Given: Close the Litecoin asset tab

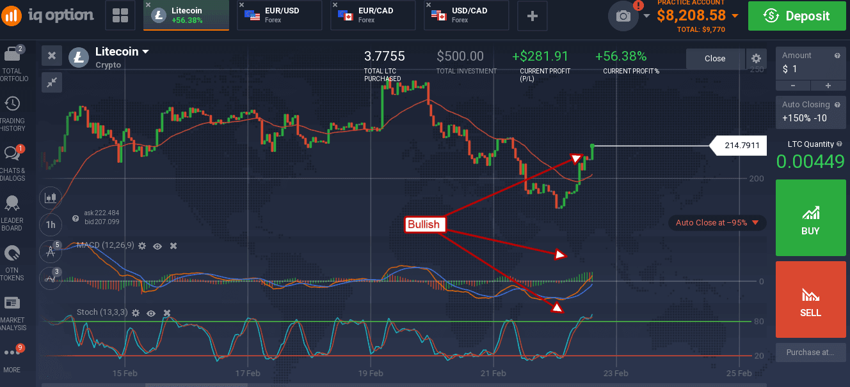Looking at the screenshot, I should [148, 5].
